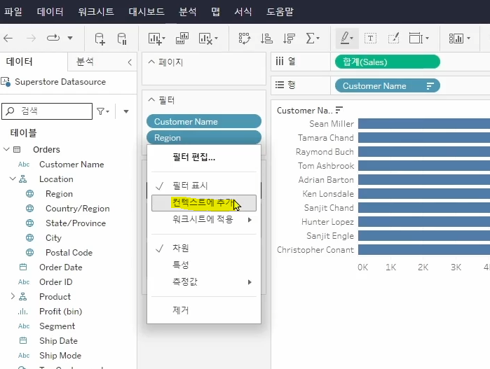Collapse the 필터 shelf
490x369 pixels.
pyautogui.click(x=151, y=100)
